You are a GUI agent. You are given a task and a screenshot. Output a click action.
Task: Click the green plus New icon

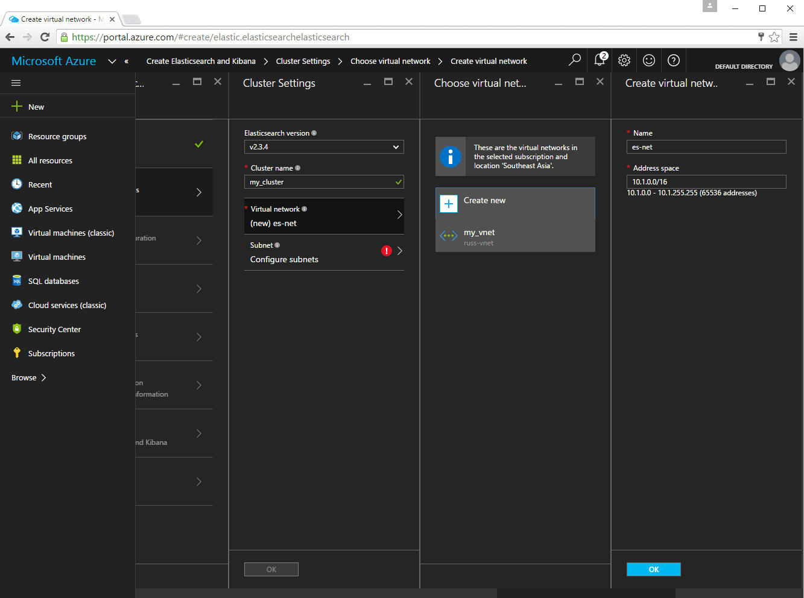17,107
